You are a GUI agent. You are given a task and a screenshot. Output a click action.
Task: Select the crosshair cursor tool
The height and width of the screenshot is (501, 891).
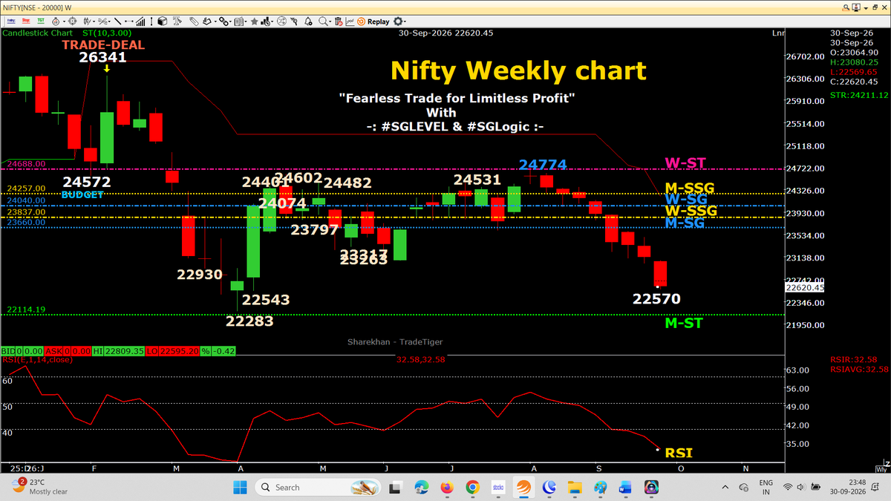coord(73,22)
